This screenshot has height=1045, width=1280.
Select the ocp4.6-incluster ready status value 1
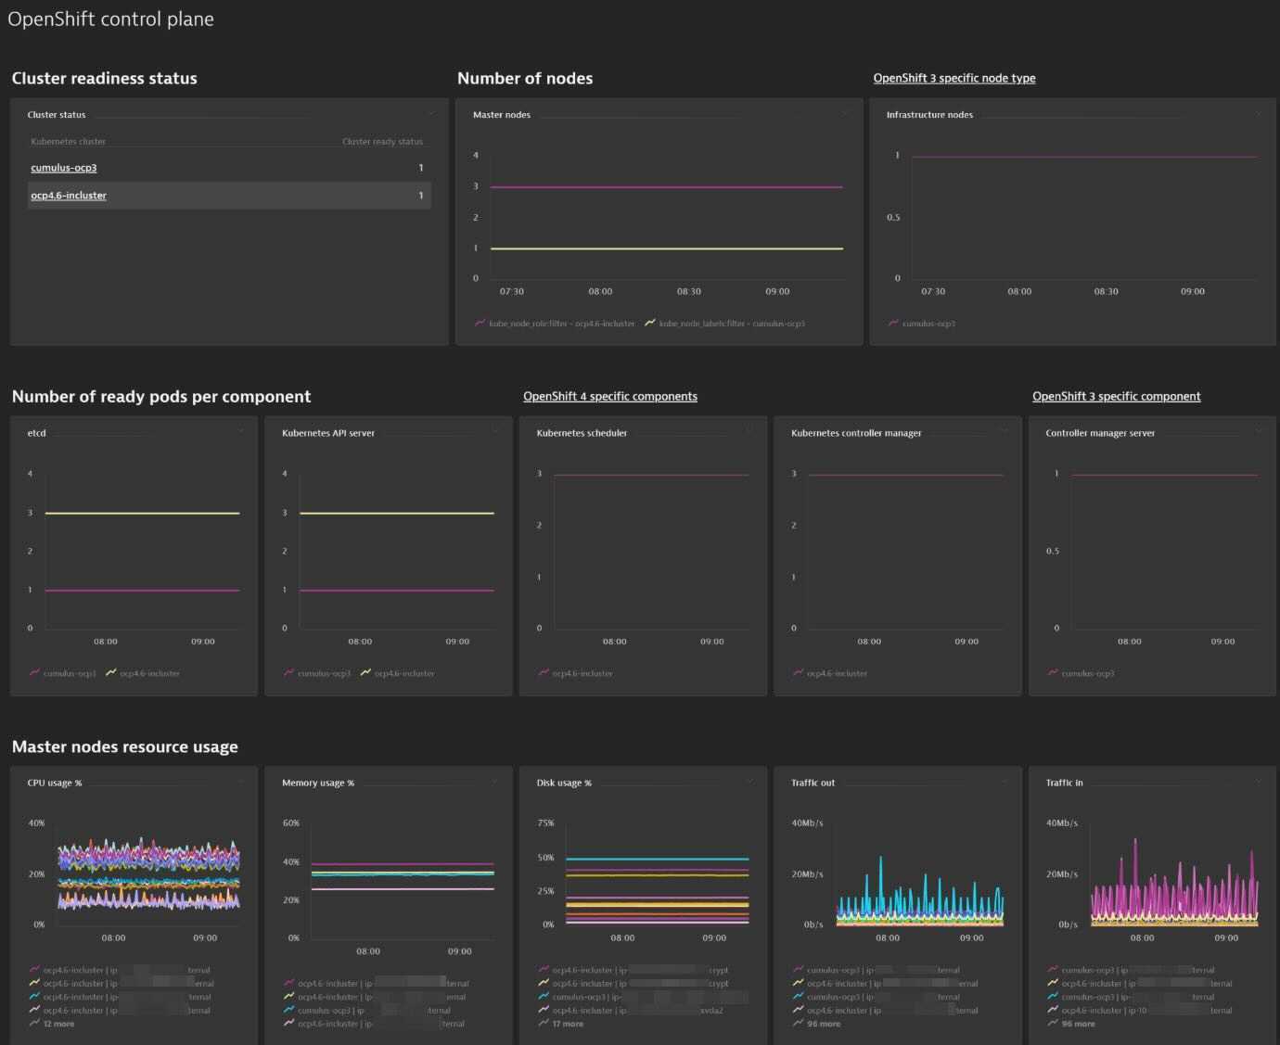pyautogui.click(x=421, y=196)
